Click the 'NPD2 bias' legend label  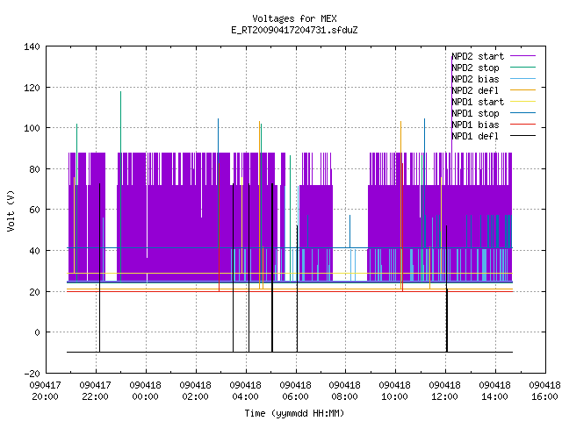pyautogui.click(x=475, y=79)
